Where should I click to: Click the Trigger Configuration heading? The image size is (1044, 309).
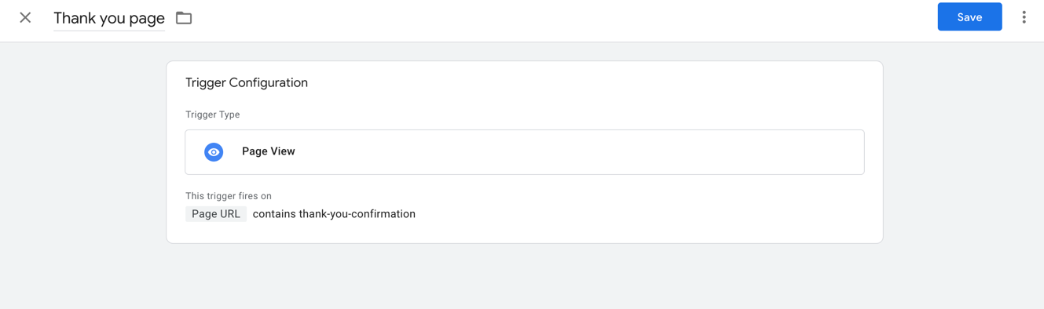pyautogui.click(x=247, y=82)
